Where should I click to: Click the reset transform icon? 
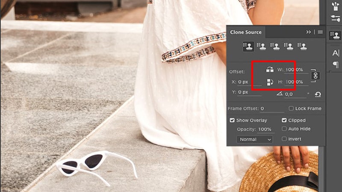317,94
